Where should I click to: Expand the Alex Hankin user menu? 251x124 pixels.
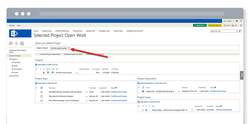pyautogui.click(x=229, y=21)
